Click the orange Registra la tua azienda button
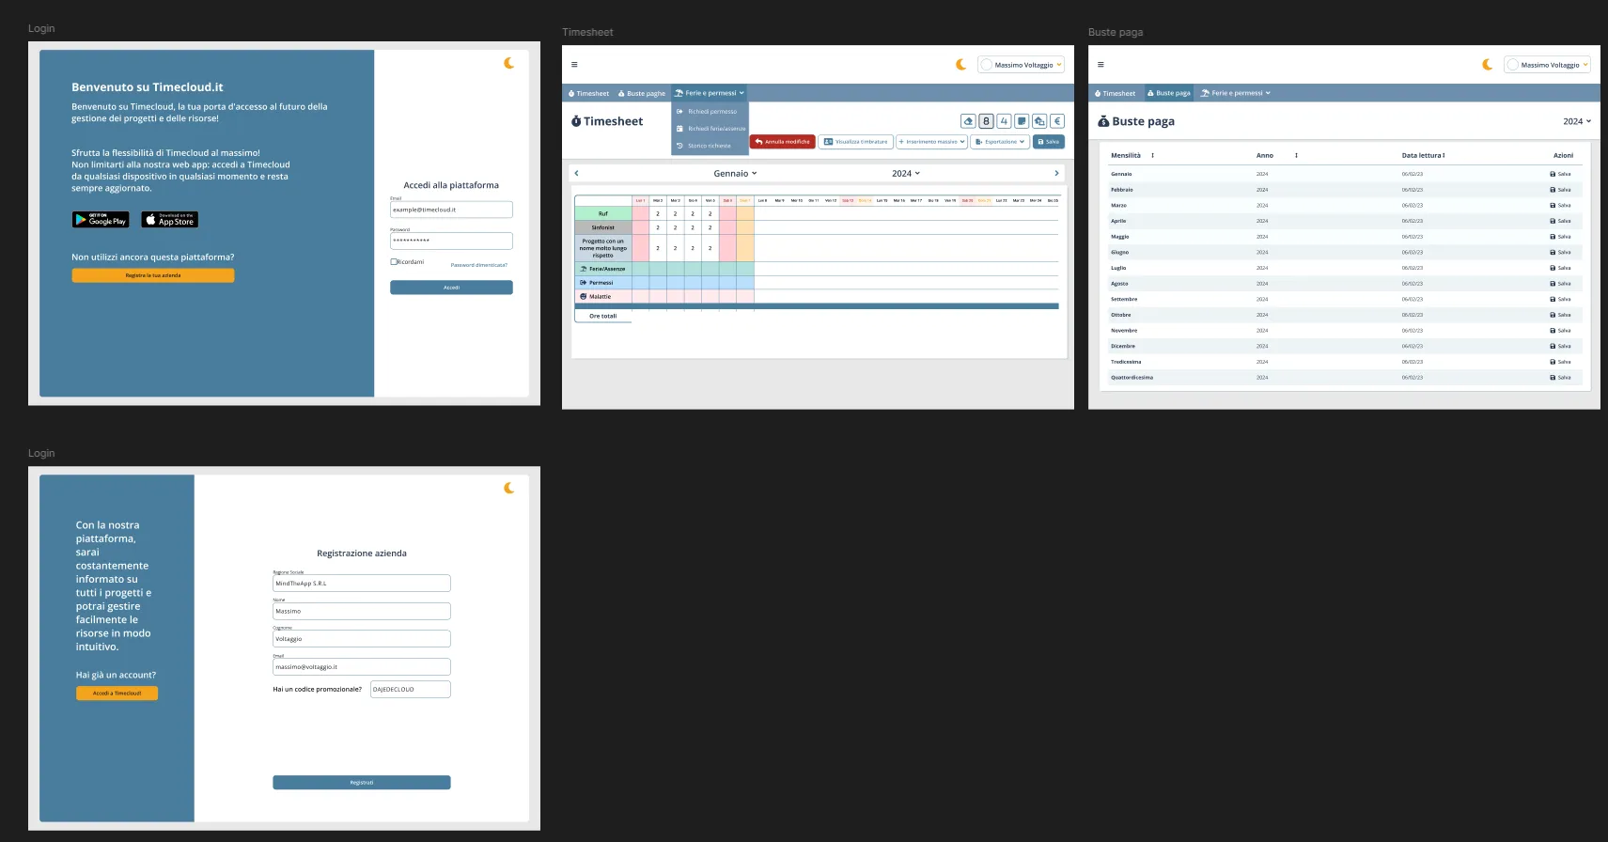This screenshot has width=1608, height=842. 153,275
